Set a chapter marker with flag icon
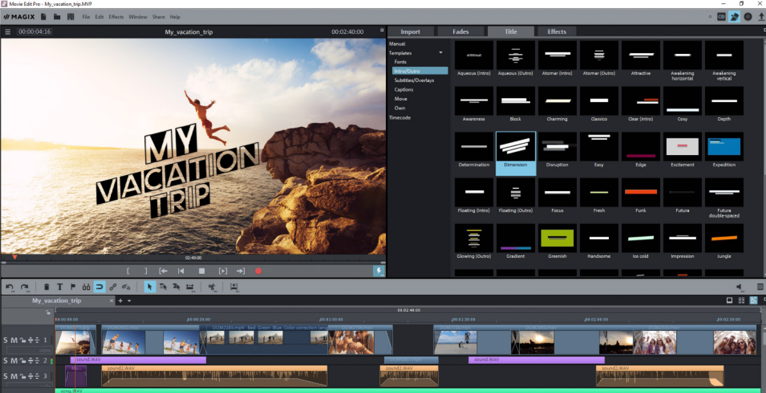766x393 pixels. [73, 287]
